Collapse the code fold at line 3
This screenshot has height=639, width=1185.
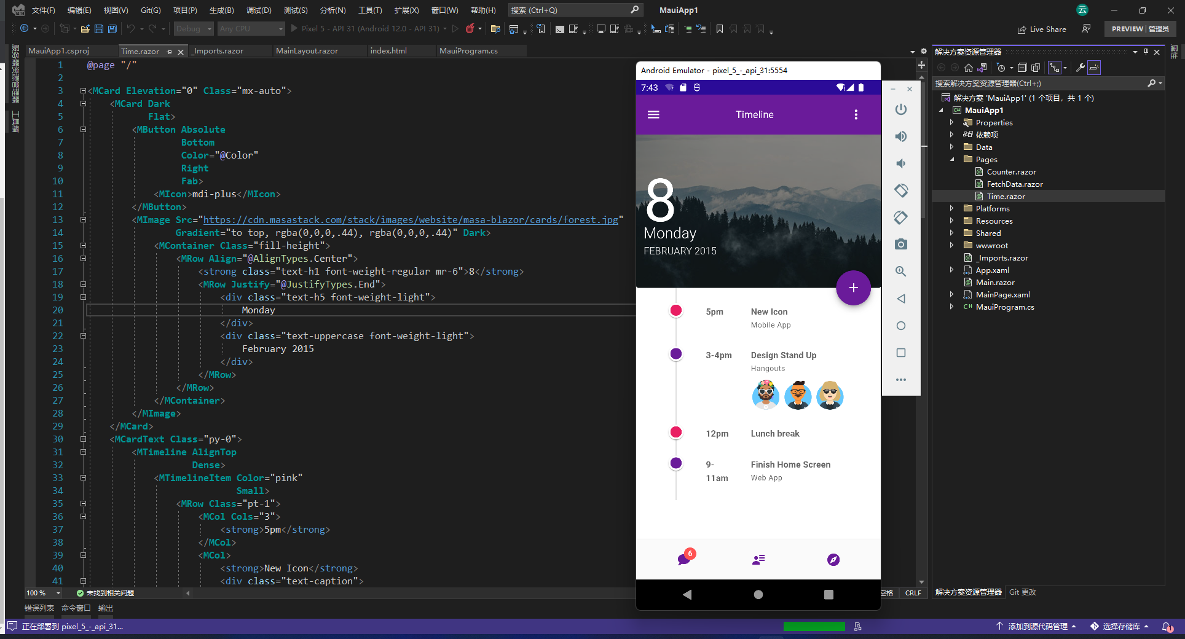coord(83,91)
